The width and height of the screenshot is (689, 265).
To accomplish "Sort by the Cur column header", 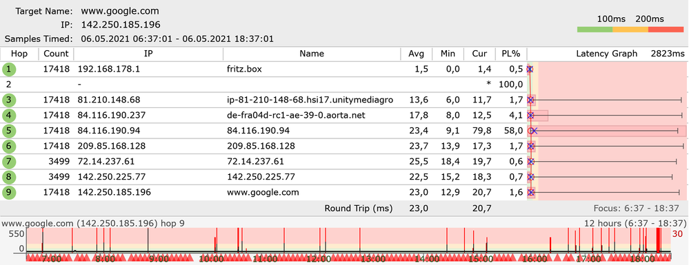I will point(479,54).
